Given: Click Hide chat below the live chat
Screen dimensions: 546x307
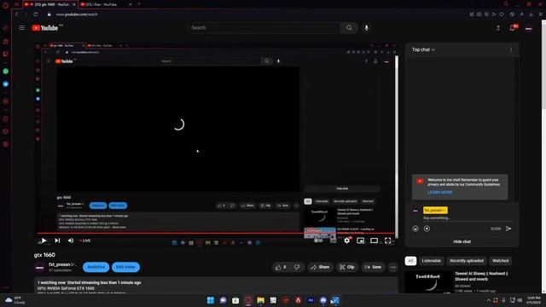Looking at the screenshot, I should tap(462, 241).
